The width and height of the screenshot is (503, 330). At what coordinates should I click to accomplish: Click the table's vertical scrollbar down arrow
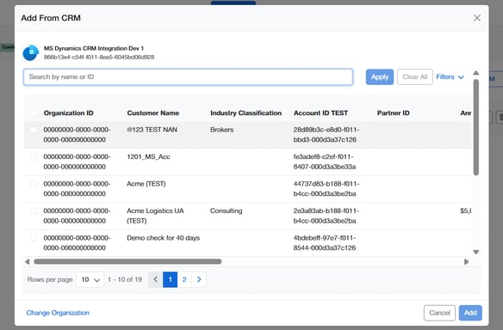coord(476,252)
